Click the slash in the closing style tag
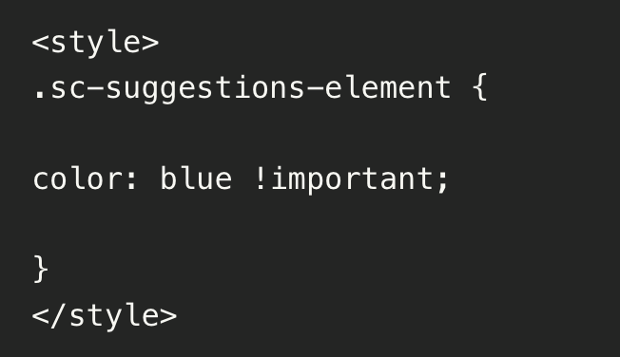Viewport: 620px width, 357px height. coord(57,315)
